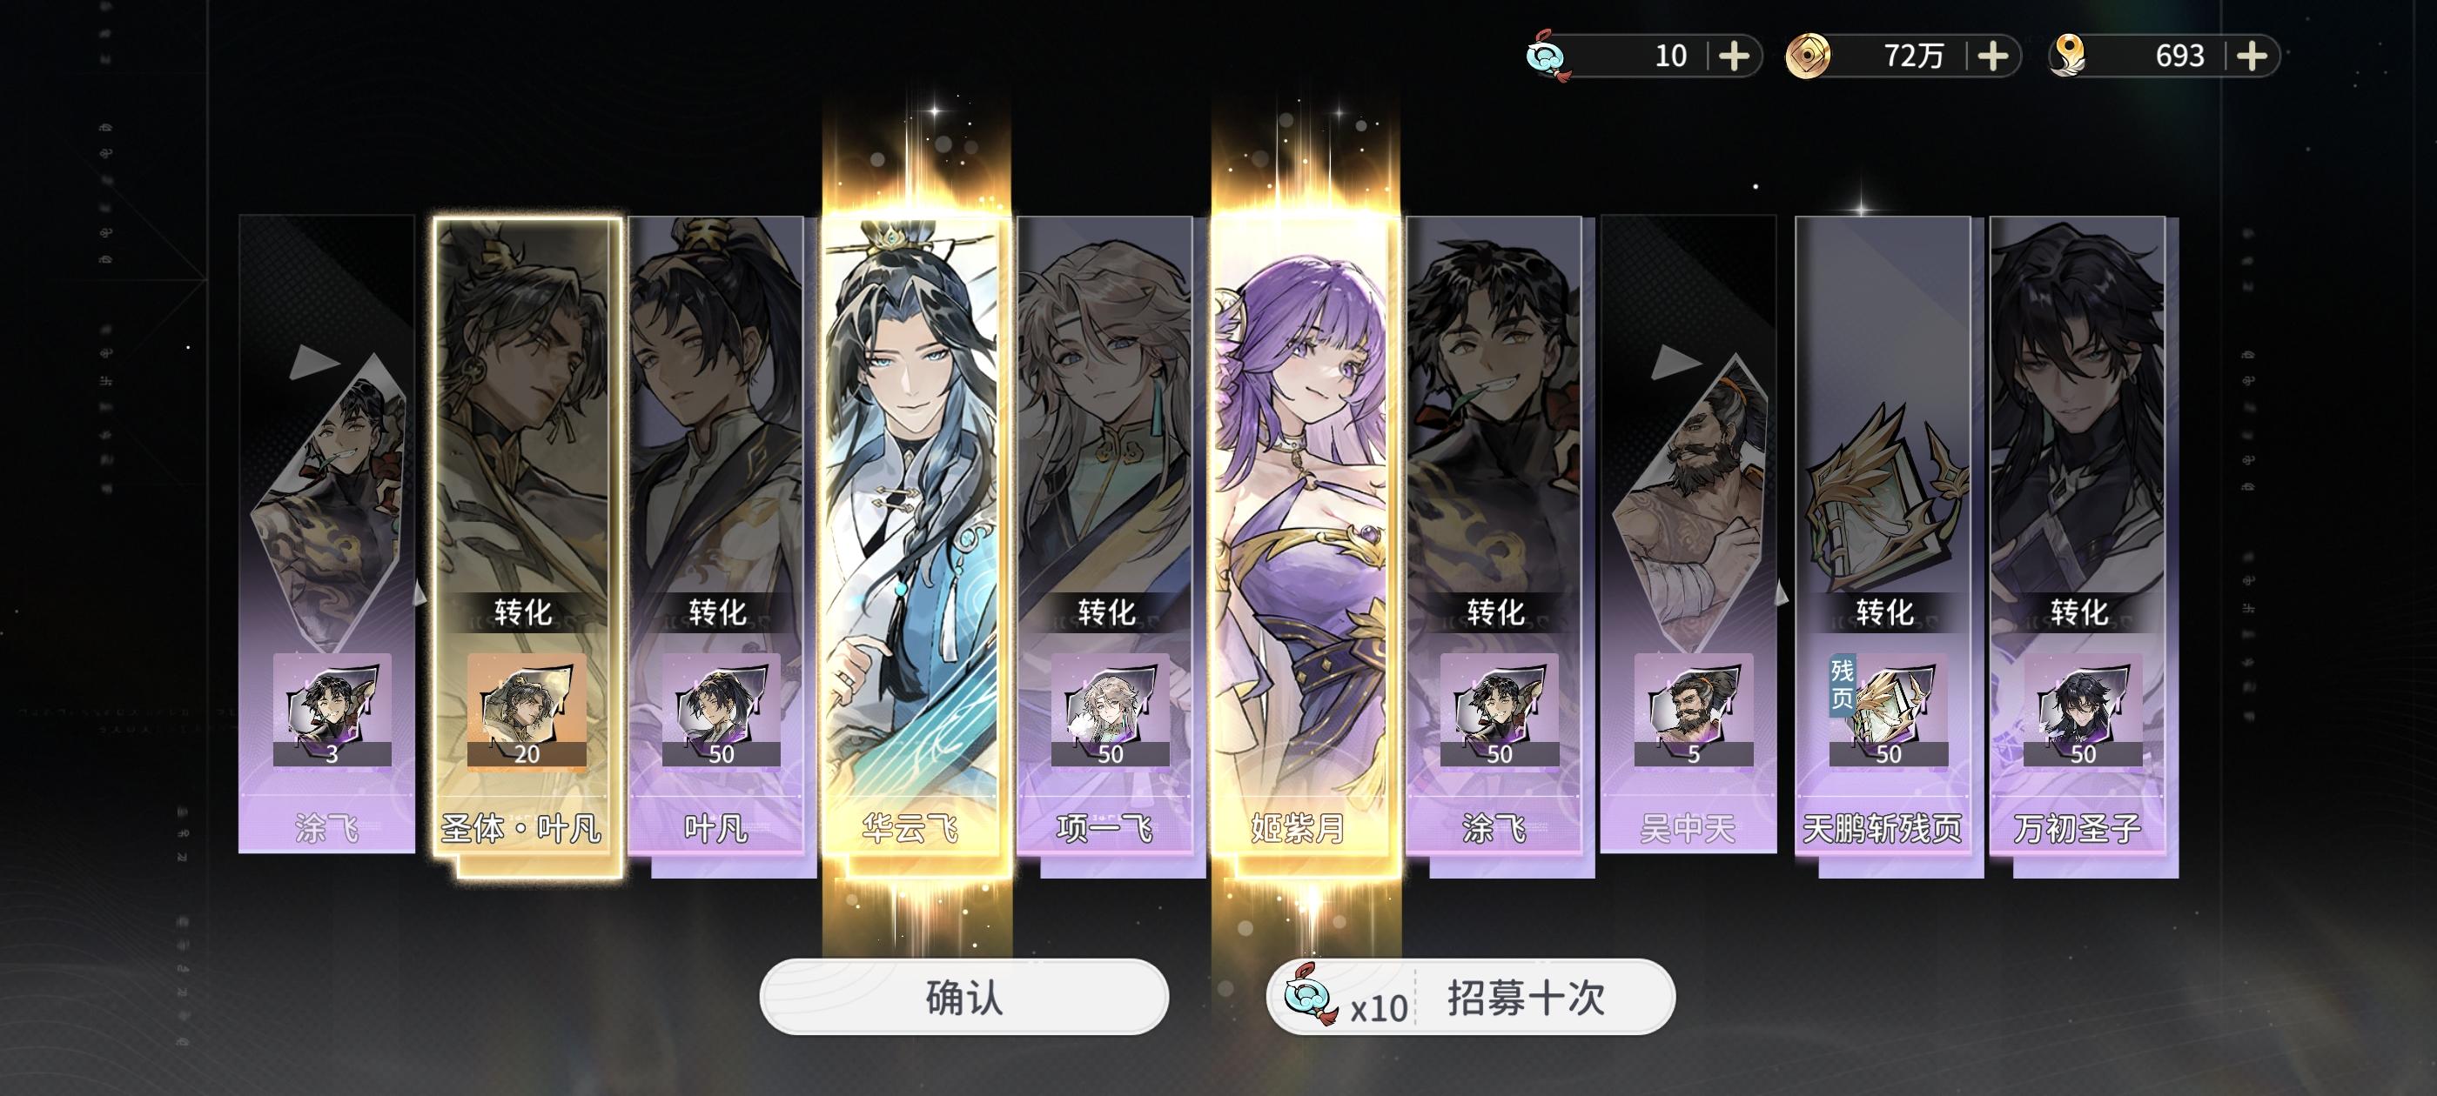Select the 圣体·叶凡 shard icon showing 20

(526, 709)
